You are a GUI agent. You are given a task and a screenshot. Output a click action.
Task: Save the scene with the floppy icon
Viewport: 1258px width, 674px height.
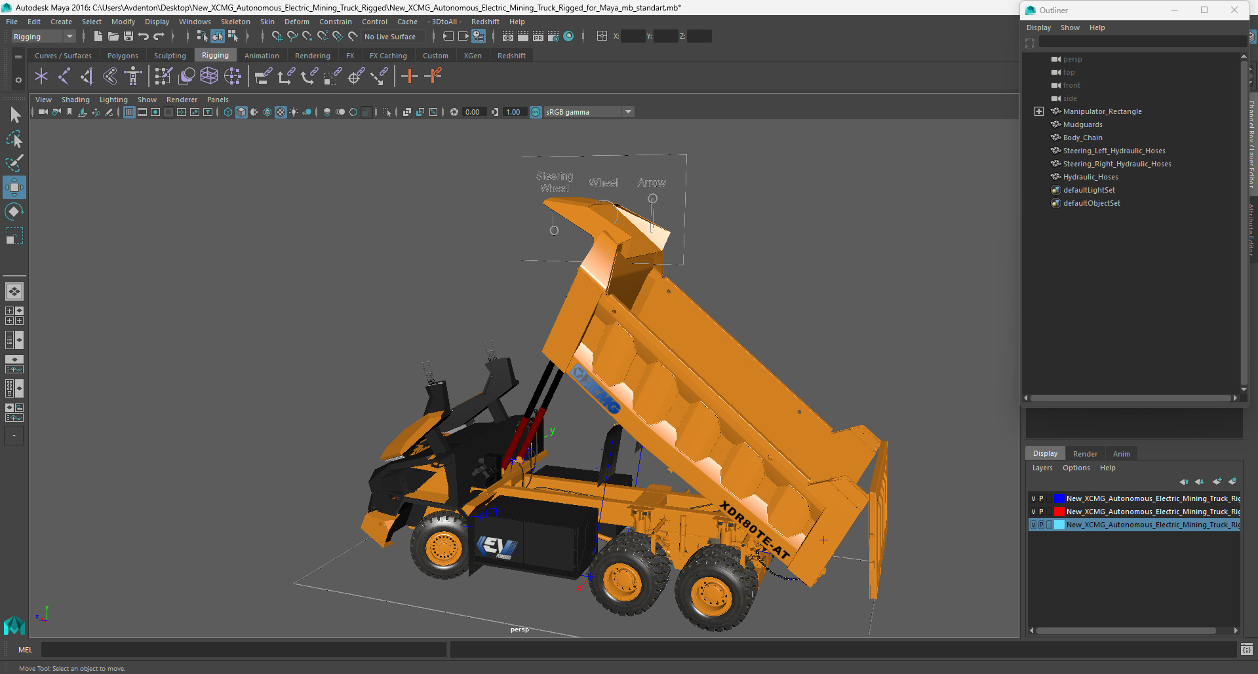[x=128, y=37]
